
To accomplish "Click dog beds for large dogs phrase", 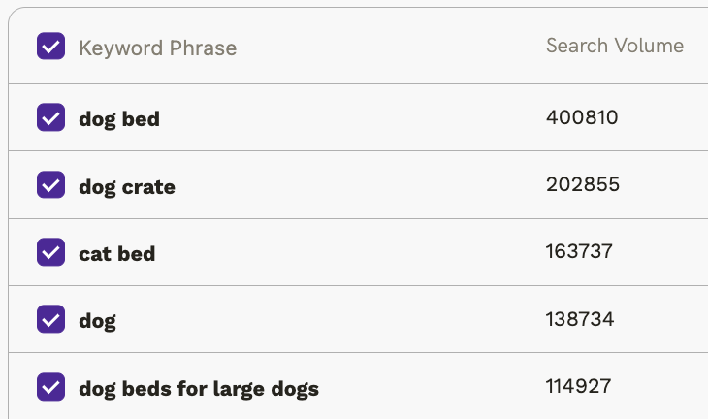I will click(x=199, y=389).
